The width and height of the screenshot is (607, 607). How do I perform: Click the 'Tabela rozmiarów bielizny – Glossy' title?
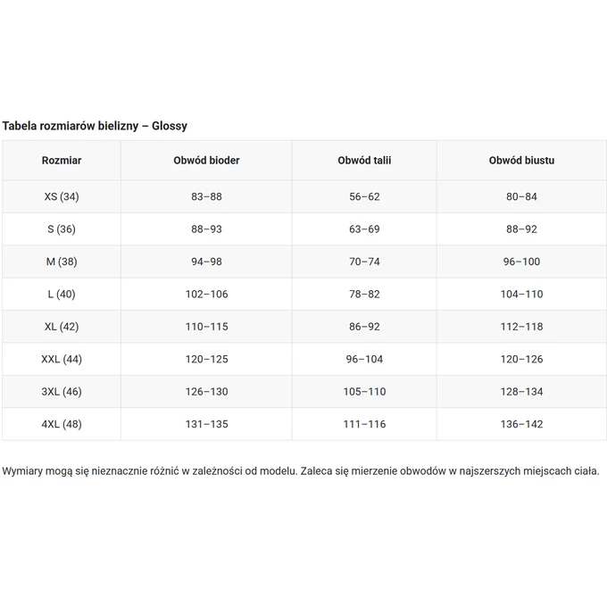tap(95, 127)
